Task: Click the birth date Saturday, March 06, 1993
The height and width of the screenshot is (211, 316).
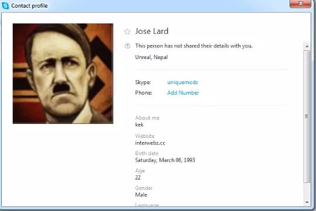Action: pyautogui.click(x=165, y=160)
